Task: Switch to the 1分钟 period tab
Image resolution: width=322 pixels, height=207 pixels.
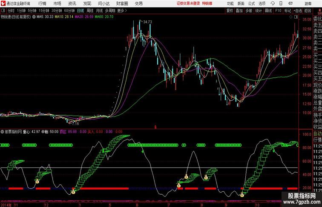Action: pos(21,11)
